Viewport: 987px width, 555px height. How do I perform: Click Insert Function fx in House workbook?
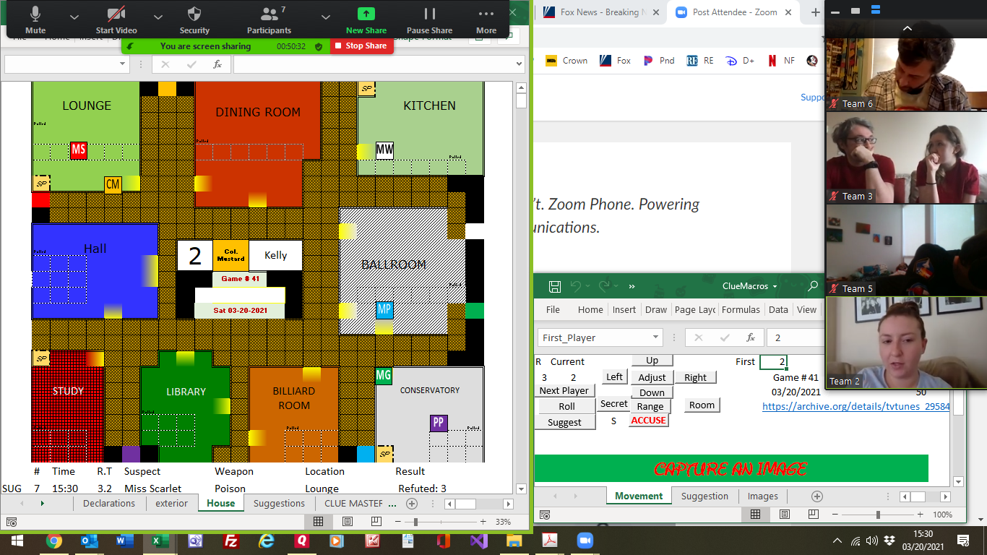click(217, 64)
